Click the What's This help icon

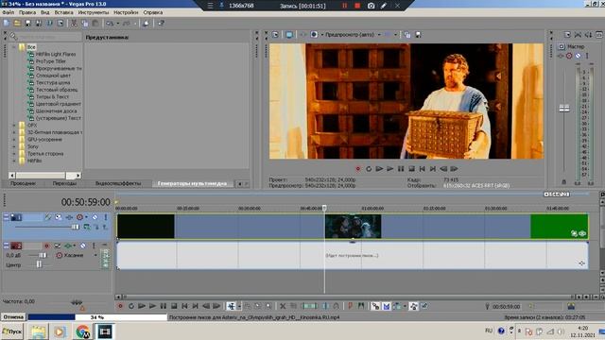point(161,23)
